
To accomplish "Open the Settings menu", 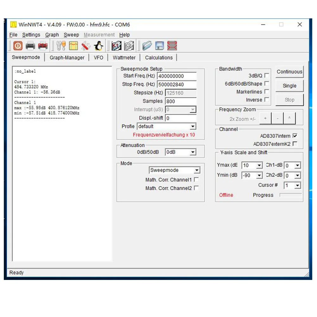I will tap(31, 35).
